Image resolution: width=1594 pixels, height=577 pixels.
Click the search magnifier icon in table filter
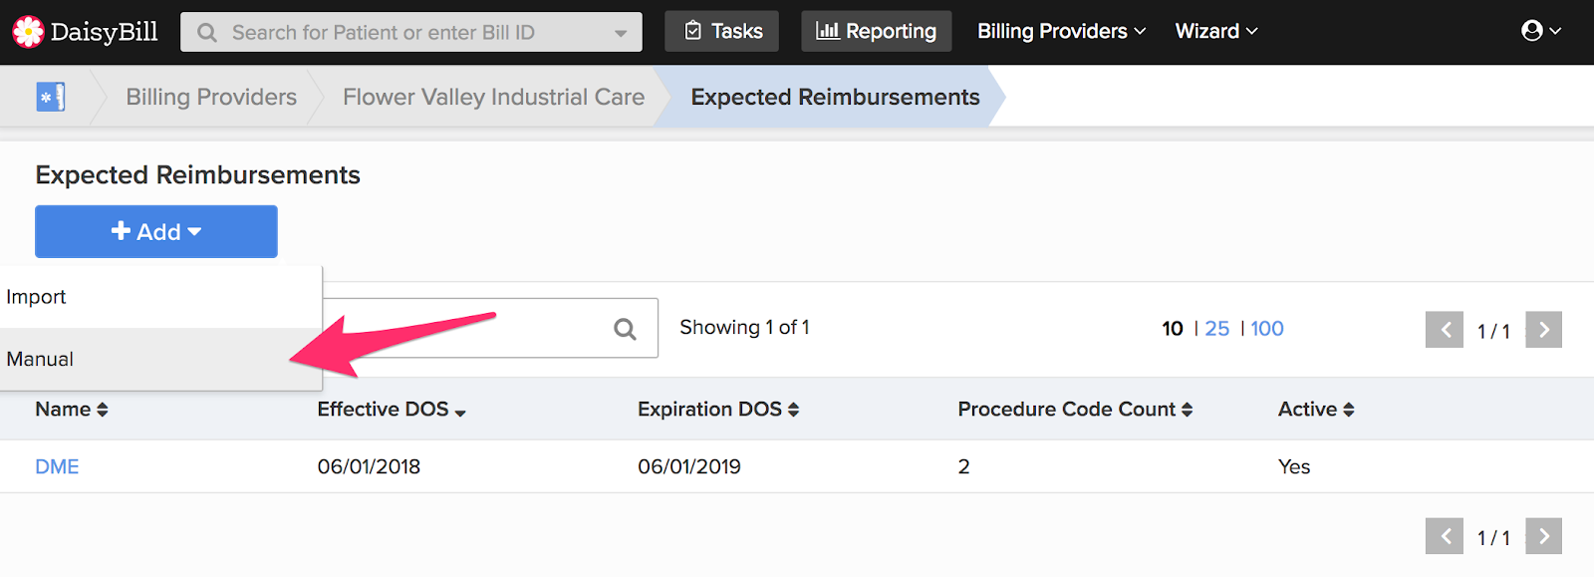(x=625, y=329)
